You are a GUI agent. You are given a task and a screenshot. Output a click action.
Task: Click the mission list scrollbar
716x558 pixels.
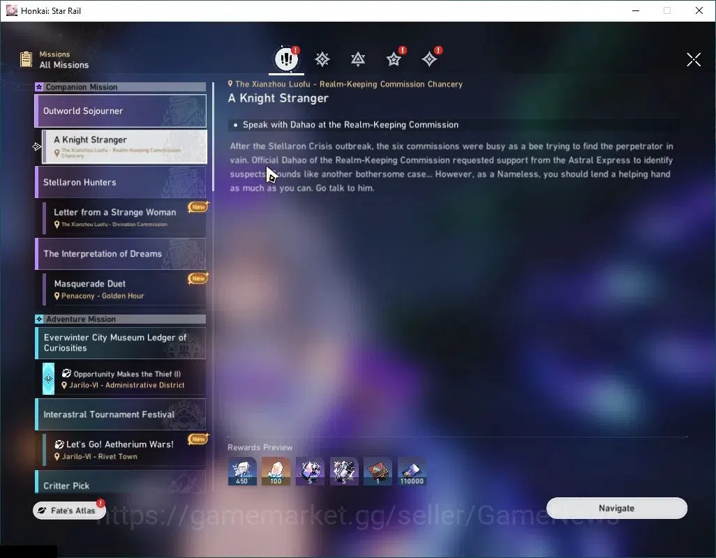point(214,137)
